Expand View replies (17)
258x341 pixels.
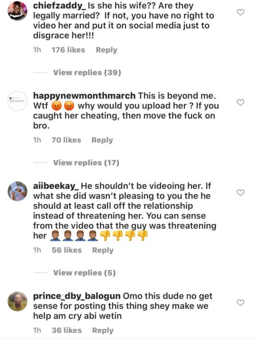86,163
